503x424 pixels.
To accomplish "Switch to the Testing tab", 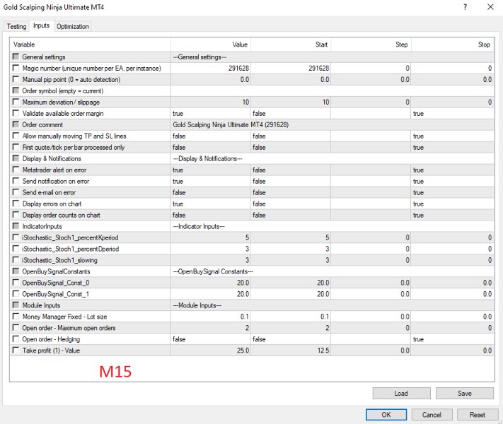I will 17,27.
